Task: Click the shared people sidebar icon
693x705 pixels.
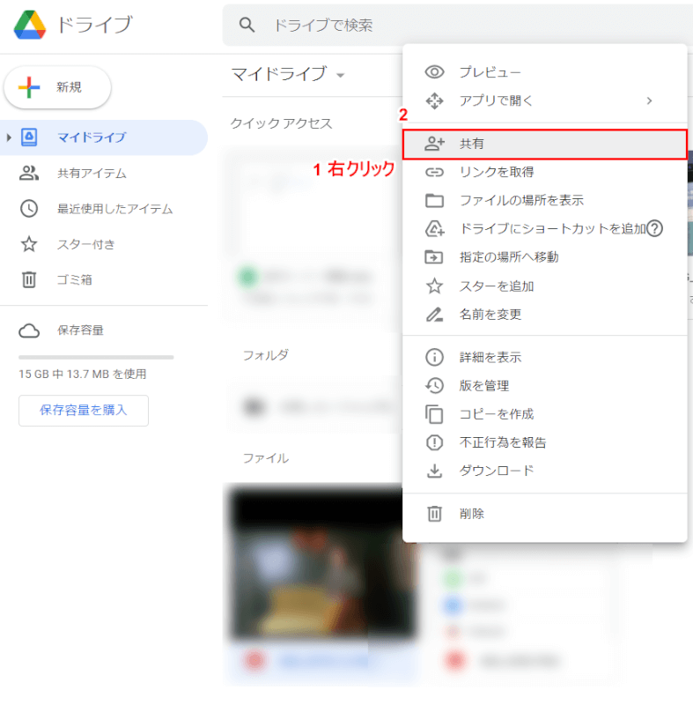Action: click(29, 173)
